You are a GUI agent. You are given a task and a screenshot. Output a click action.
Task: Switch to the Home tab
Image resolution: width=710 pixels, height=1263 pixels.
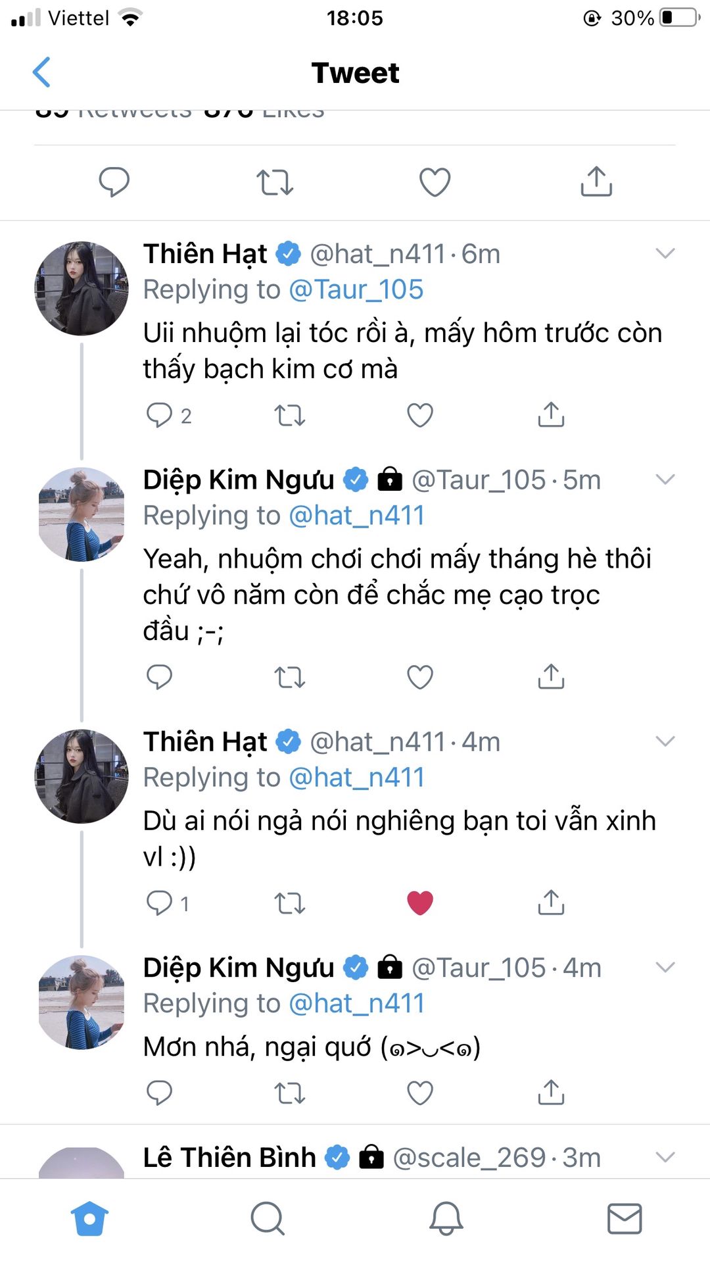pyautogui.click(x=89, y=1218)
